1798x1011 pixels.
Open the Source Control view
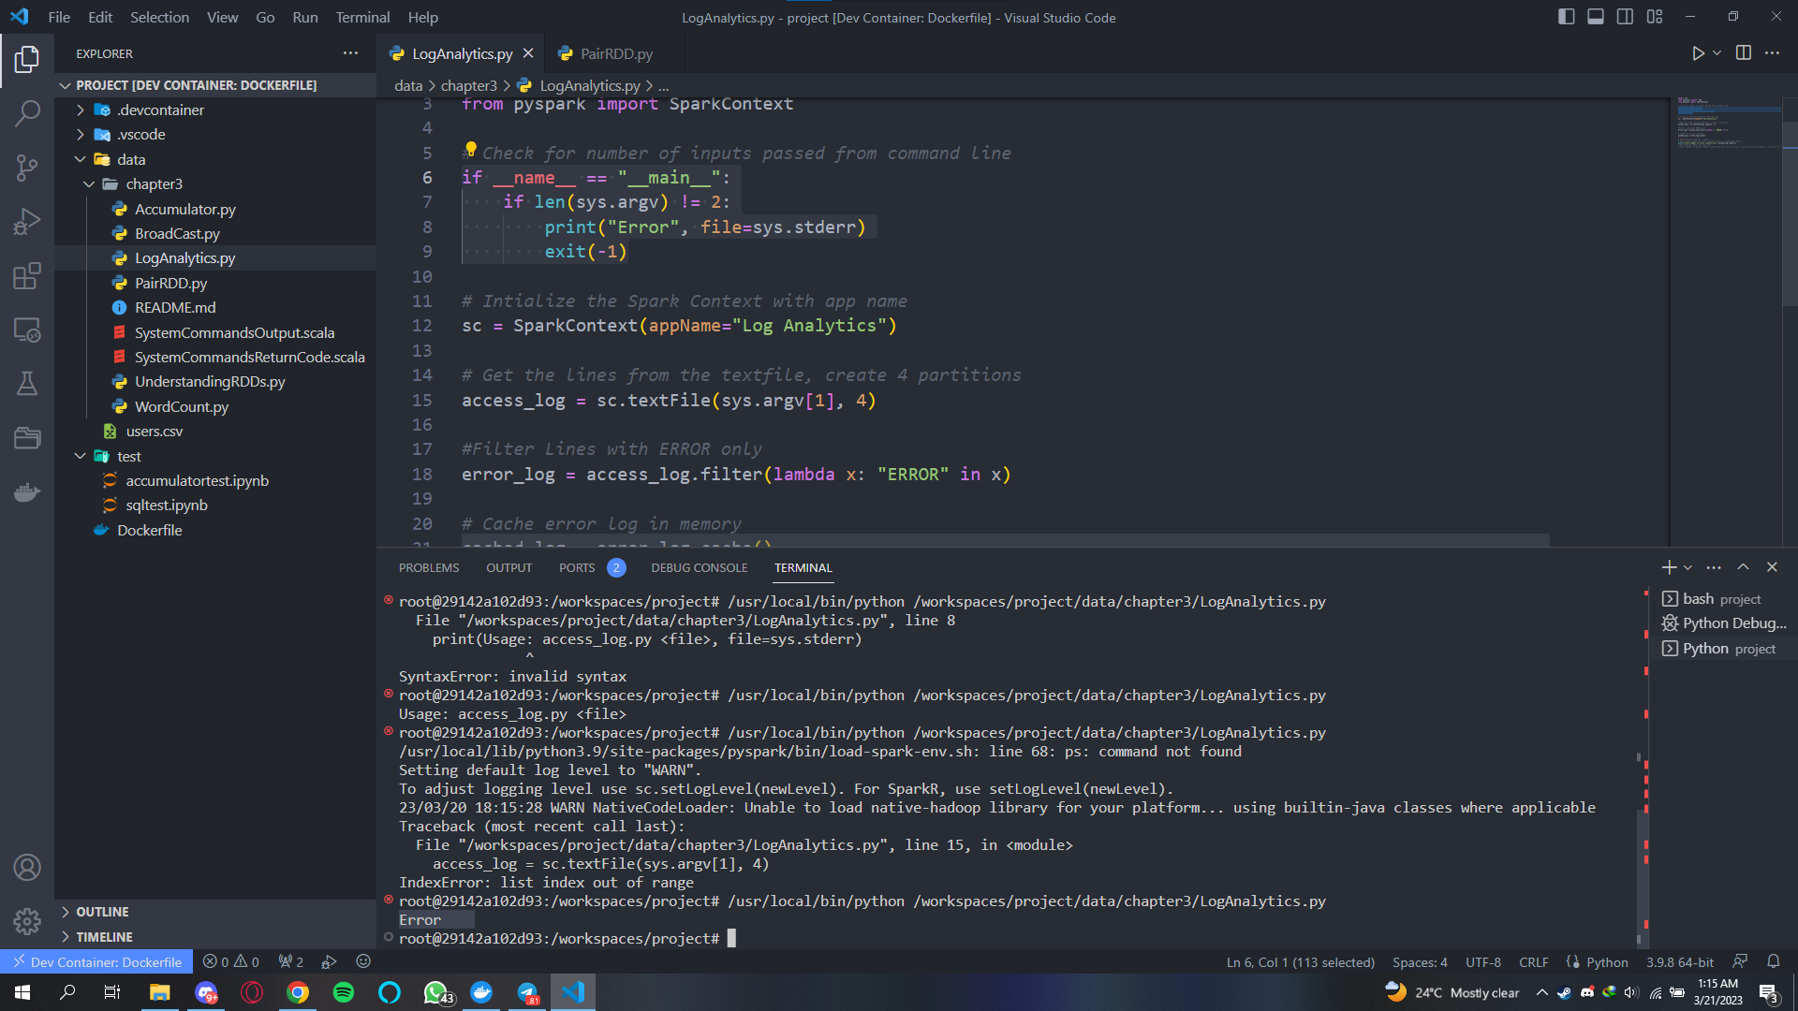pos(27,167)
